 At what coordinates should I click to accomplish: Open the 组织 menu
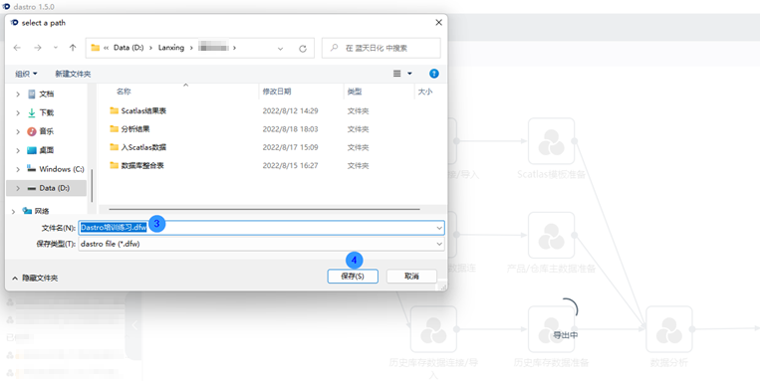[x=26, y=74]
